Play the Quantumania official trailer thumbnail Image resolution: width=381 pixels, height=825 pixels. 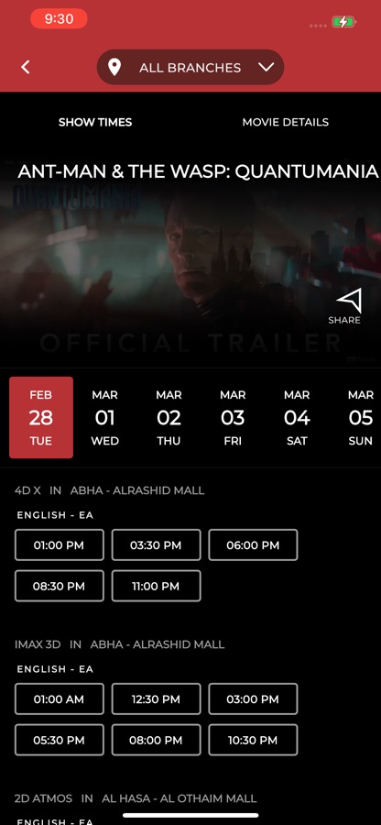[190, 263]
